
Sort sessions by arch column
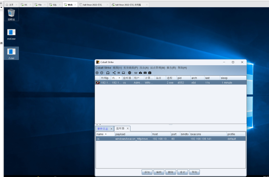coord(198,78)
